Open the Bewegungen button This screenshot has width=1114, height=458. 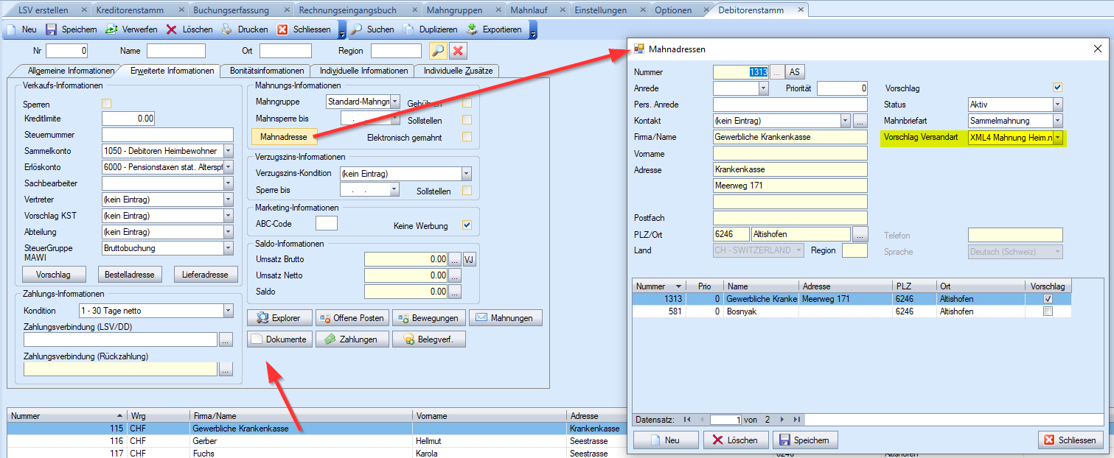(x=429, y=318)
